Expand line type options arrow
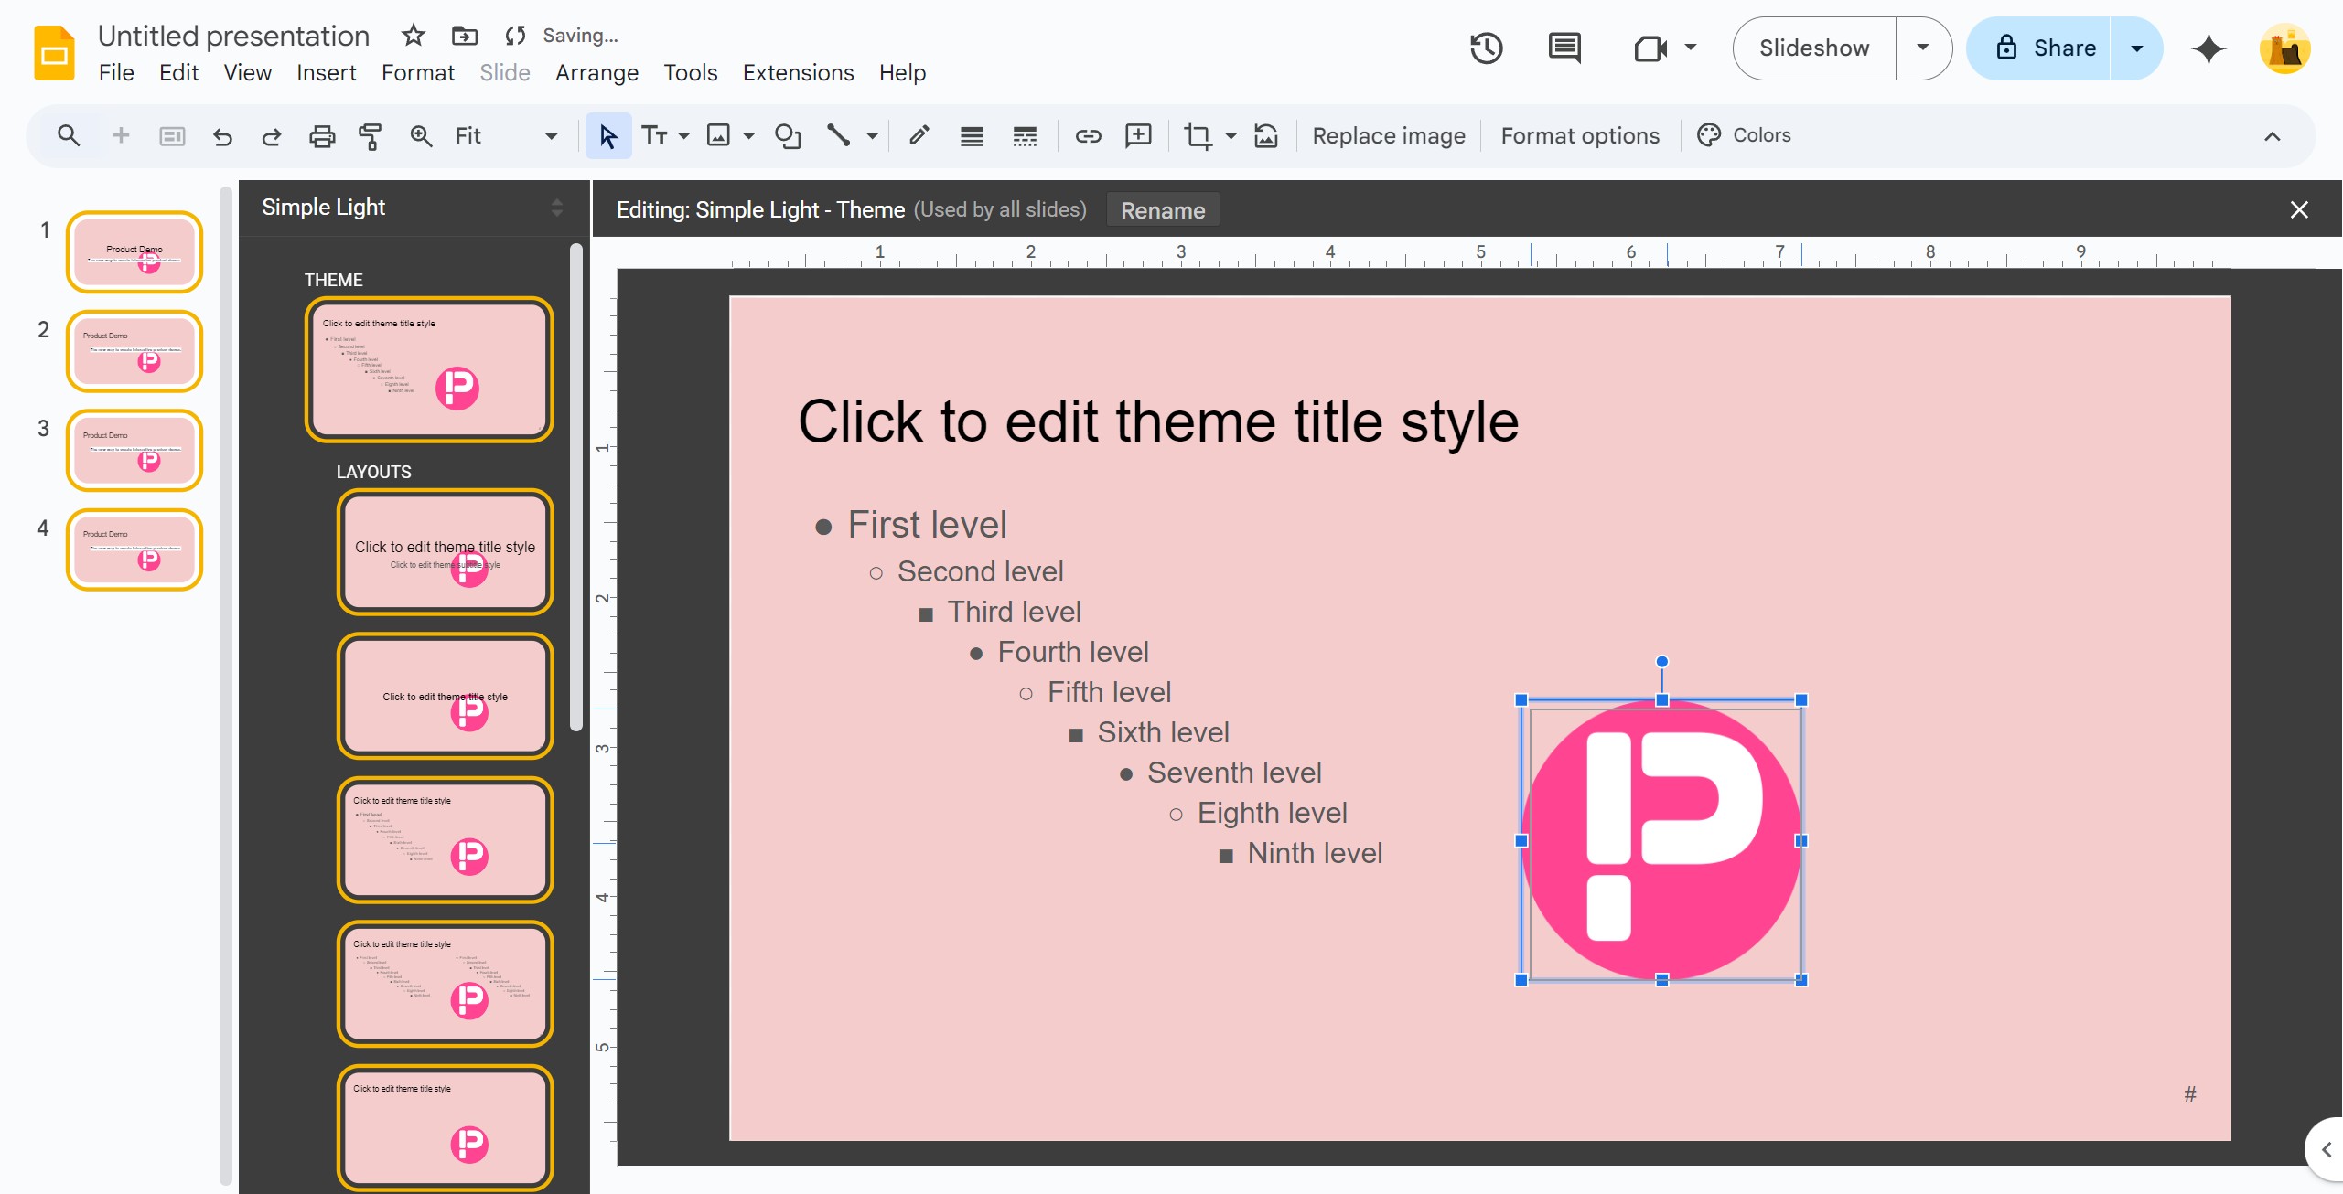2343x1194 pixels. (872, 135)
